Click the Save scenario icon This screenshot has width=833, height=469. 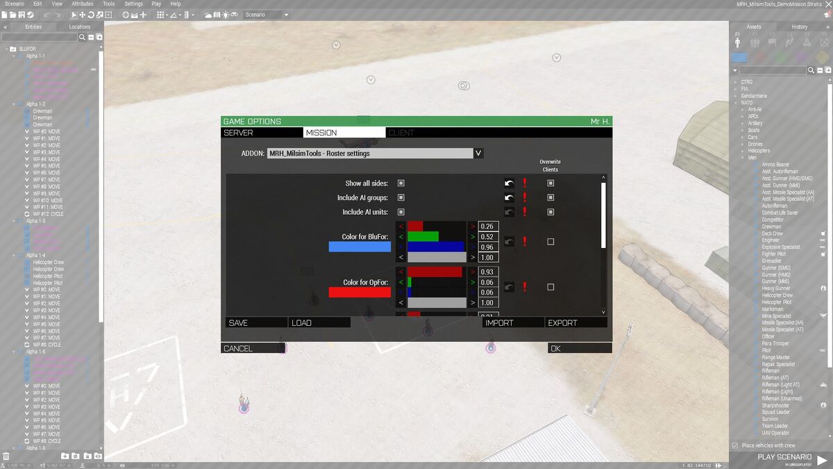point(22,15)
